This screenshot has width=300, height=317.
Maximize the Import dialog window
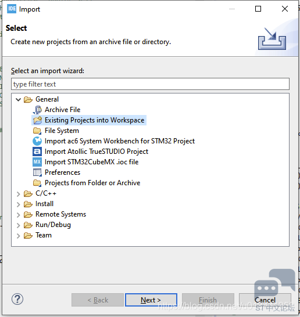[x=258, y=9]
